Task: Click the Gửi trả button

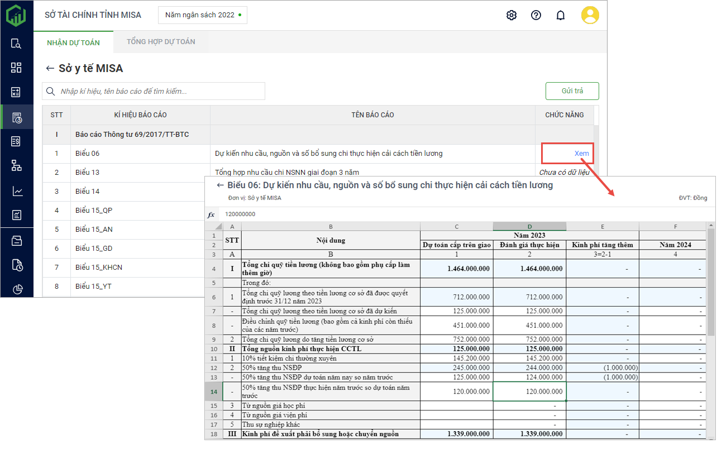Action: pos(572,91)
